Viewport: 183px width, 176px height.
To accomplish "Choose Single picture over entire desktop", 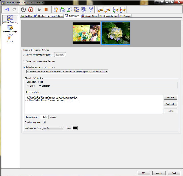I will [x=24, y=61].
